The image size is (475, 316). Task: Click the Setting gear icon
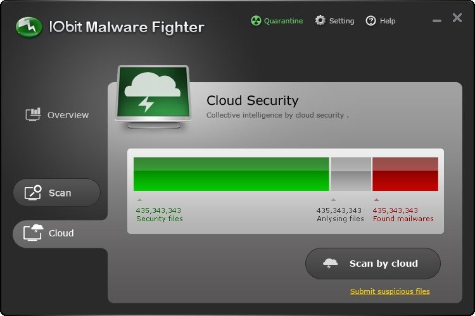coord(320,21)
